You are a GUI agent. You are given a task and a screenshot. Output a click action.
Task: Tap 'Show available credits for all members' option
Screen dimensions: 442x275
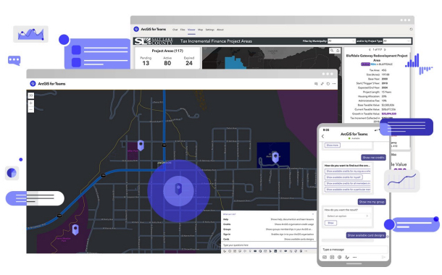[348, 184]
